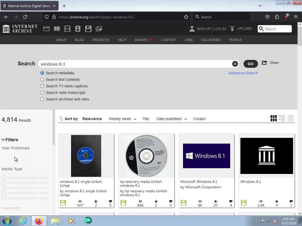Open the PEOPLE menu item
The width and height of the screenshot is (302, 226).
pos(235,40)
